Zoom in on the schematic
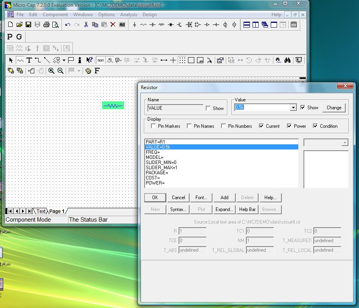Viewport: 359px width, 308px height. click(51, 71)
